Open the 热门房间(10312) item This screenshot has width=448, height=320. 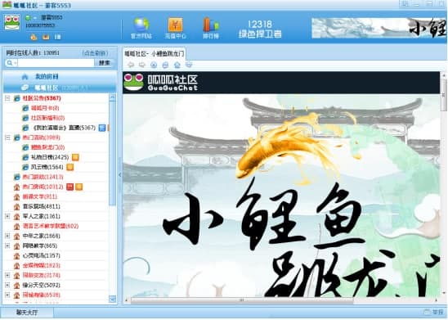[x=43, y=187]
